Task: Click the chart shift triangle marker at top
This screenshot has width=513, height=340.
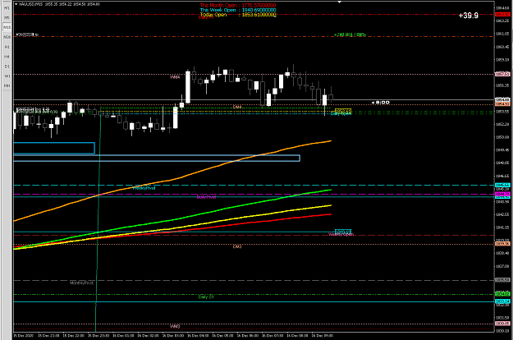Action: point(340,2)
